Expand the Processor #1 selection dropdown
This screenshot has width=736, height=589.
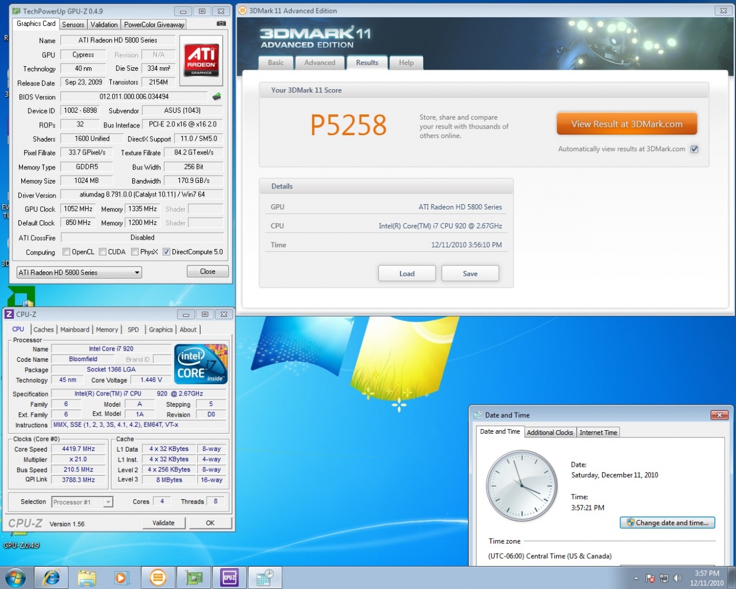coord(108,502)
